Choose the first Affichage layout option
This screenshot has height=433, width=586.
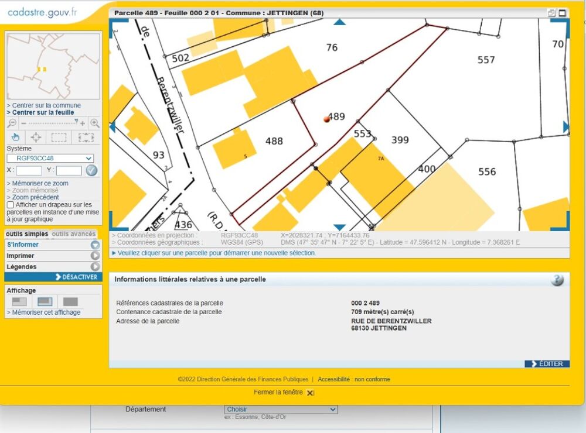point(19,302)
